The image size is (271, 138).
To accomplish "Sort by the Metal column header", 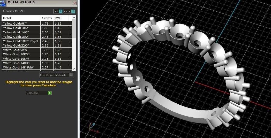I will [21, 18].
